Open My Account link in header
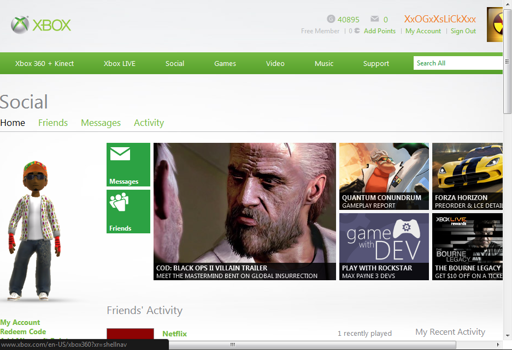The height and width of the screenshot is (350, 512). point(423,31)
